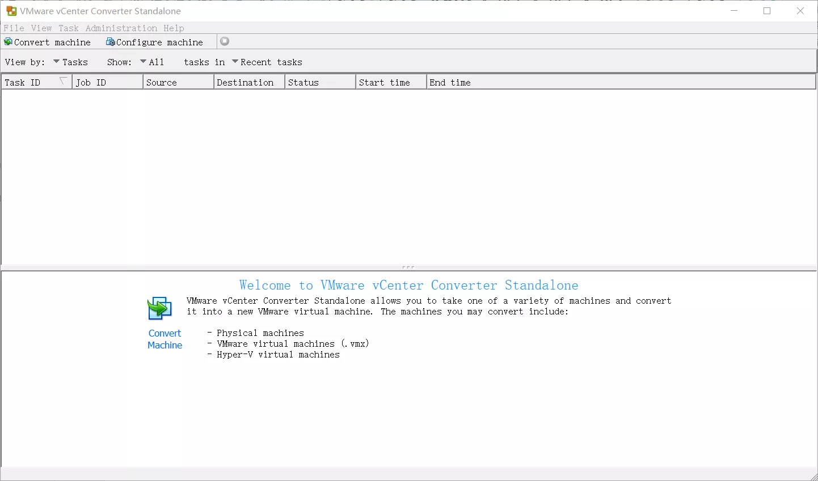Click the Start time column header
The image size is (818, 481).
(x=390, y=83)
